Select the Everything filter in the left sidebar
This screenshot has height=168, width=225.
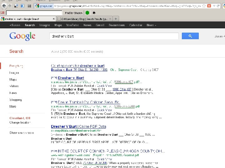(16, 66)
